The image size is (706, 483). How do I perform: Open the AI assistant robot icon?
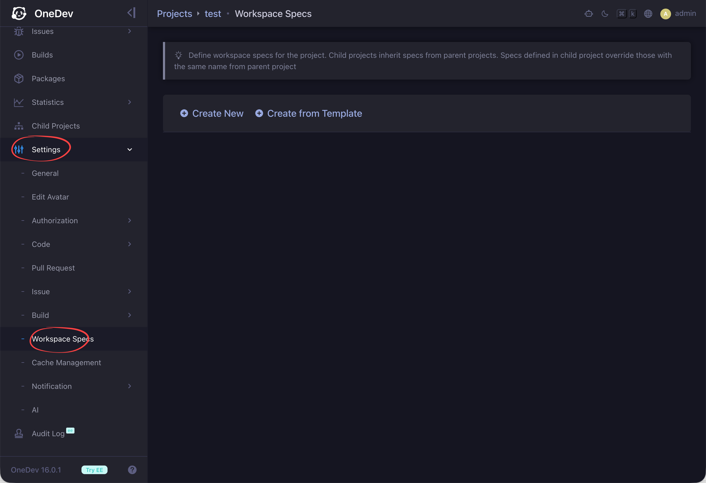[x=589, y=14]
